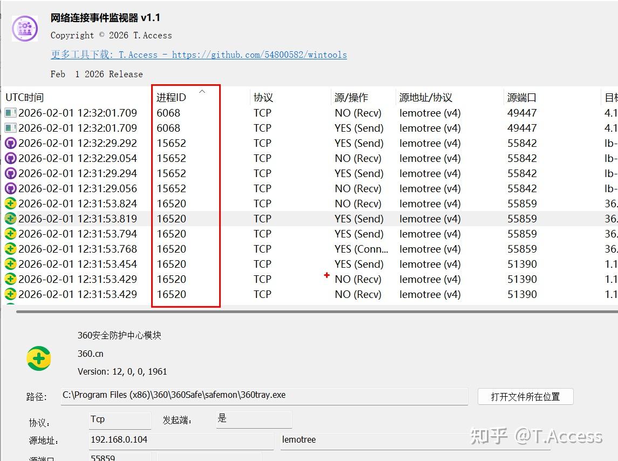
Task: Click the 源地址 field 192.168.0.104
Action: [x=181, y=440]
